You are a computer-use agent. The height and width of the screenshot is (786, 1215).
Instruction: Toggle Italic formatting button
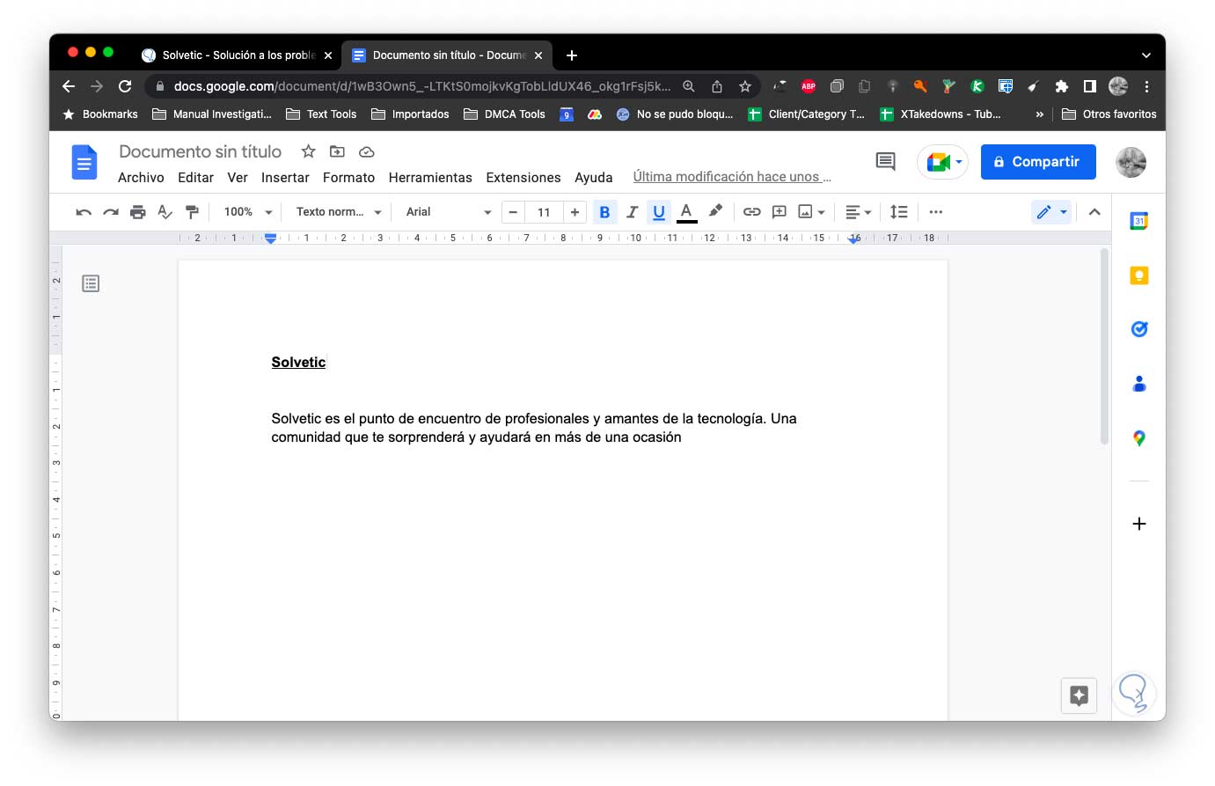632,212
